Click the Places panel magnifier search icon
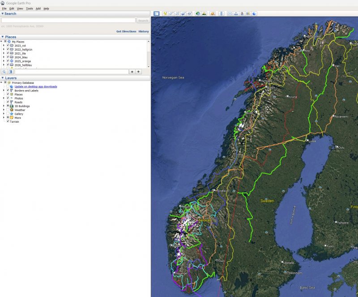Viewport: 358px width, 297px height. pos(4,72)
